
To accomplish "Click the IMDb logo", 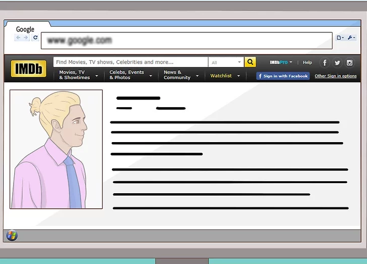I will (29, 69).
